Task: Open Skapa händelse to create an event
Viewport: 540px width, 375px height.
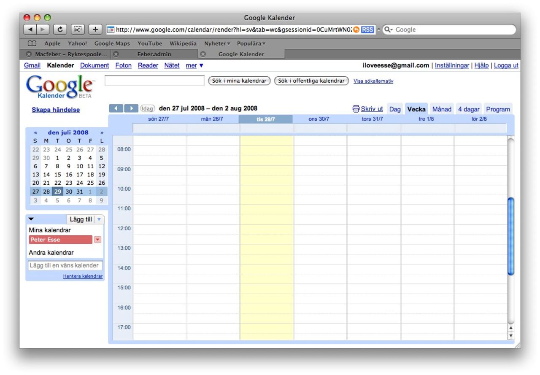Action: coord(55,110)
